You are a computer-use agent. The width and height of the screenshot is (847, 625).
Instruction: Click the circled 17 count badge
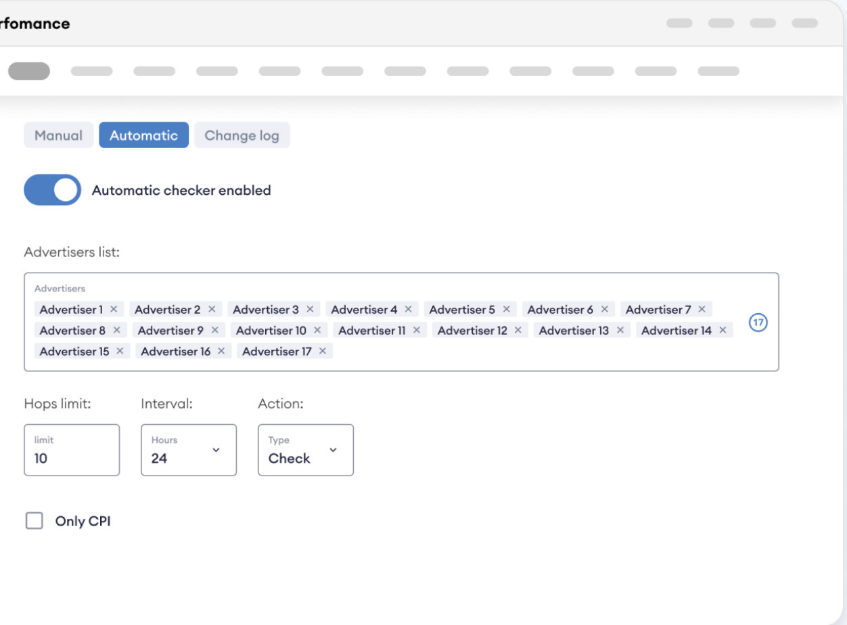pos(758,323)
